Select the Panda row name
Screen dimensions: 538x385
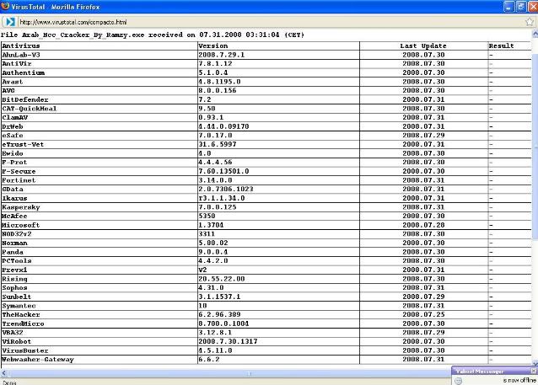(13, 252)
